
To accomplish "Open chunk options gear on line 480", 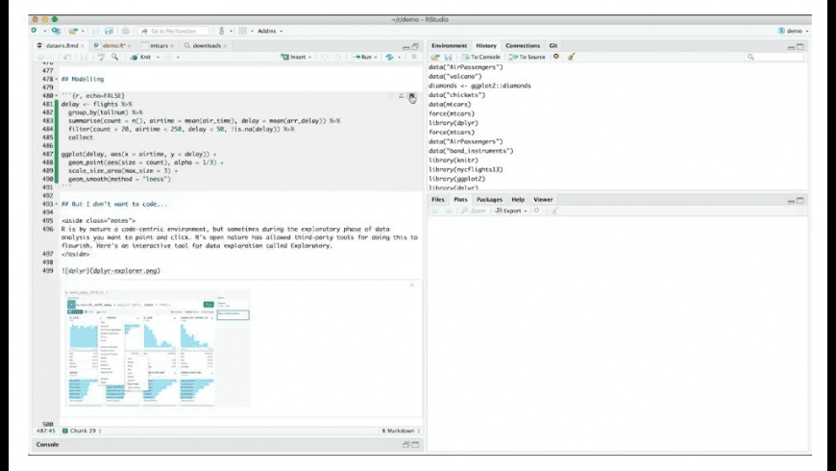I will pos(390,96).
